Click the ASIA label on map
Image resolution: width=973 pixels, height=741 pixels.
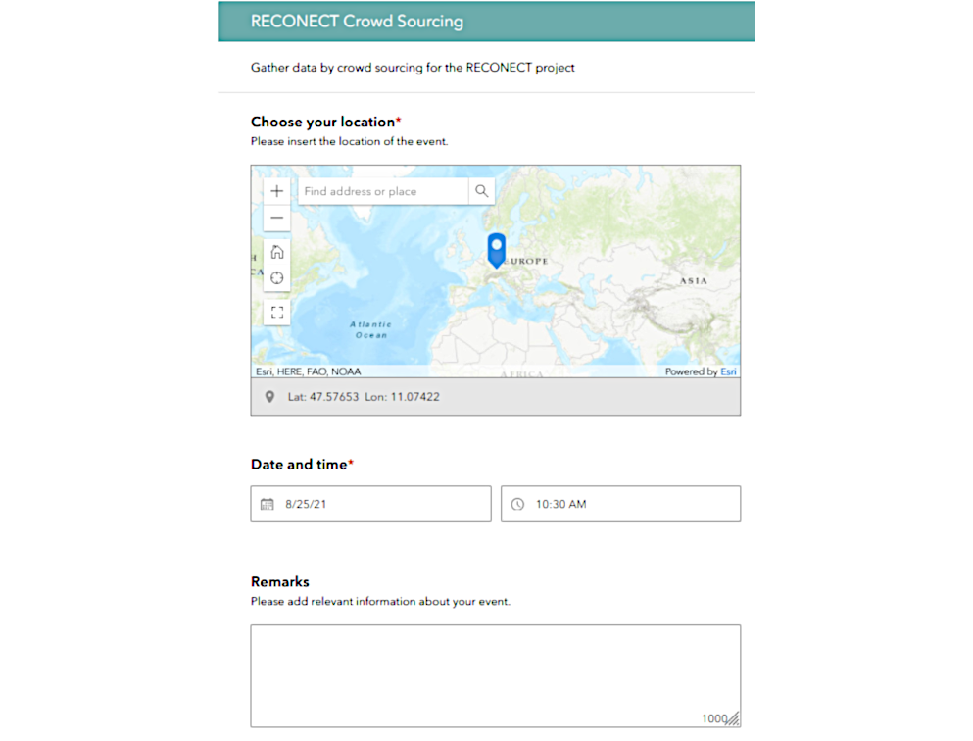(x=693, y=281)
